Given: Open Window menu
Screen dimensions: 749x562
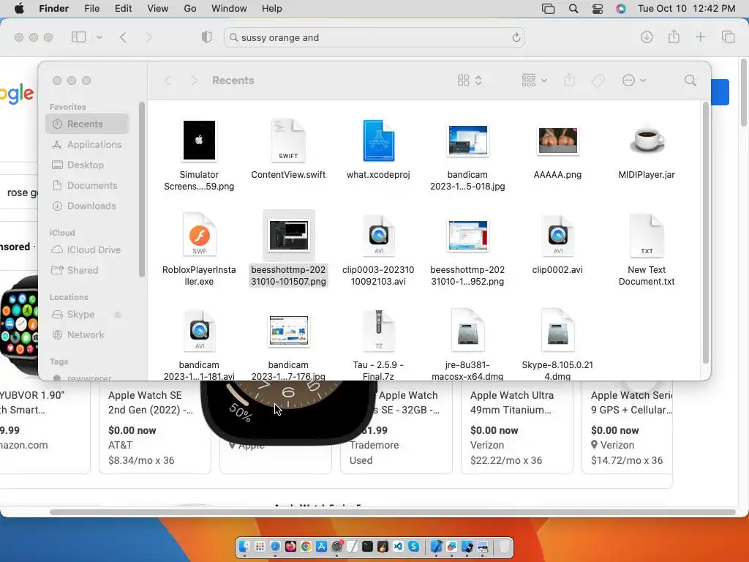Looking at the screenshot, I should pyautogui.click(x=229, y=9).
